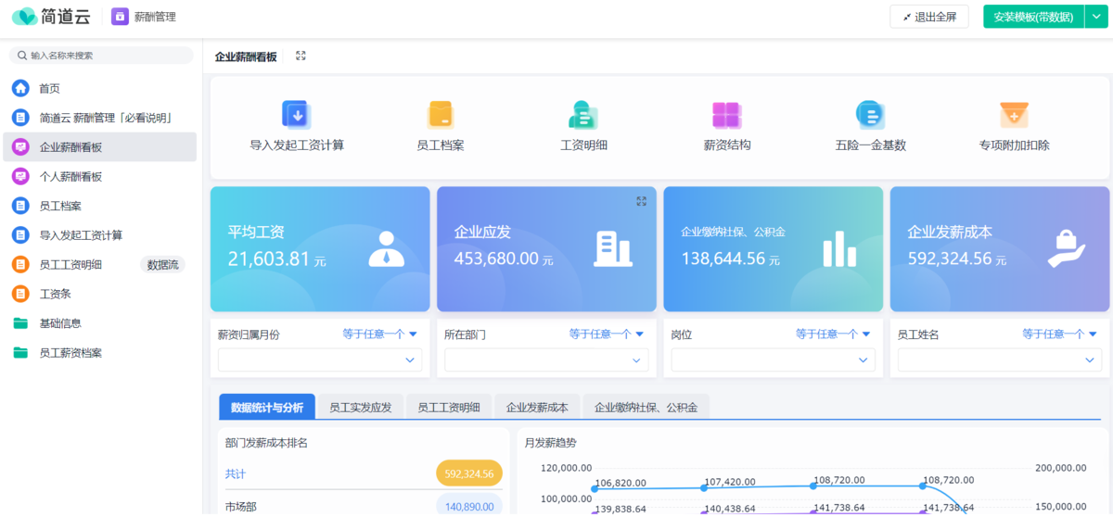Open the 工资明细 teal document icon
The width and height of the screenshot is (1113, 517).
[x=583, y=115]
